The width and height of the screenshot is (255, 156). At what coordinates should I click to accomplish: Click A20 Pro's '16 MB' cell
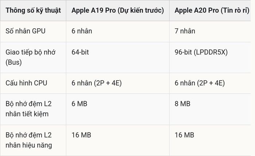184,135
